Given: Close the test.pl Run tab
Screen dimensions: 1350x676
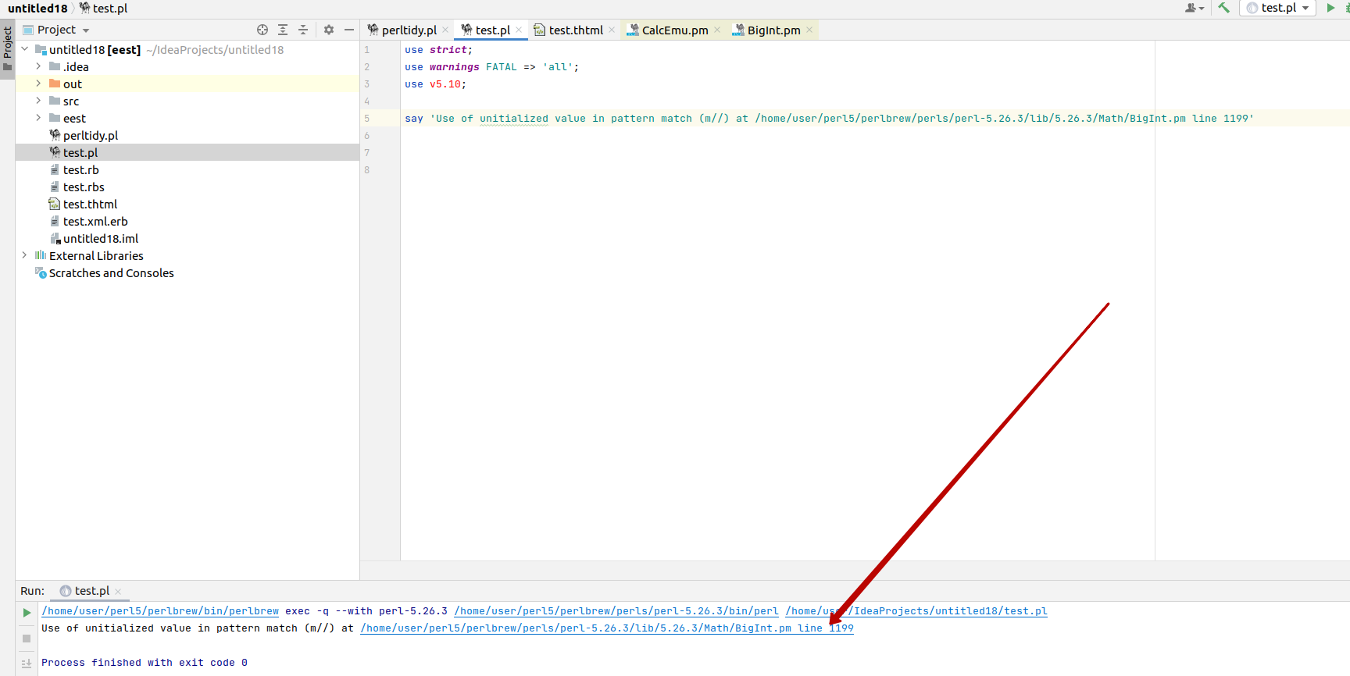Looking at the screenshot, I should tap(118, 592).
